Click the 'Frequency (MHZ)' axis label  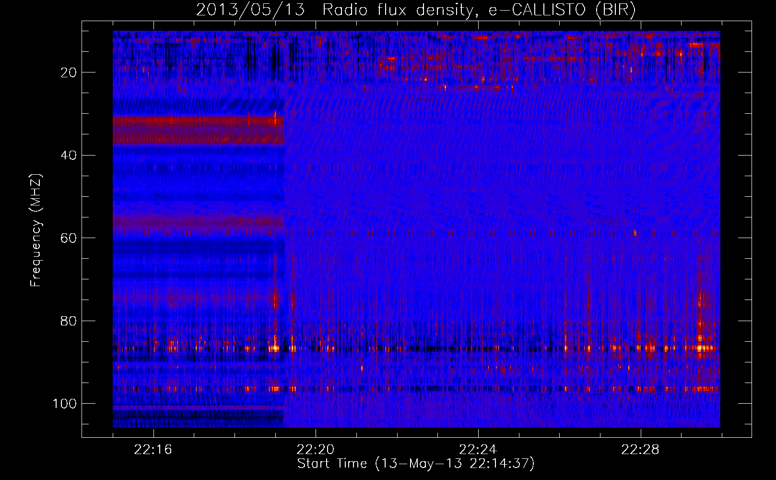click(36, 230)
